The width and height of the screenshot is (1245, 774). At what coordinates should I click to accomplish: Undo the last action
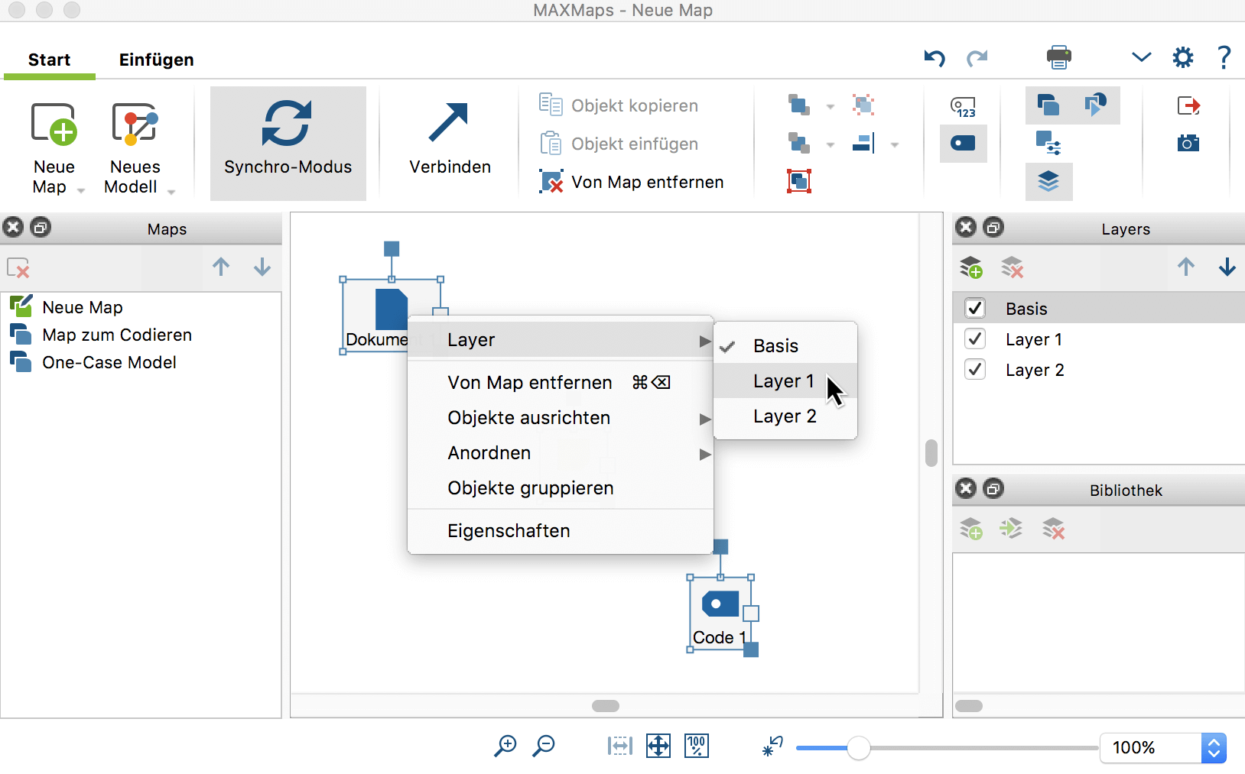click(935, 58)
